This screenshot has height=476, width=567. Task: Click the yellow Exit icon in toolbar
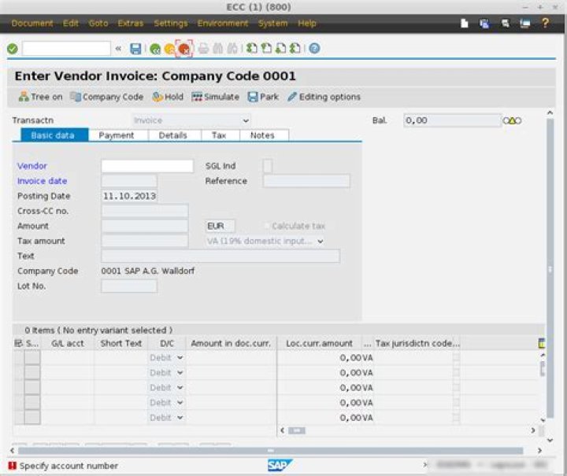click(x=169, y=49)
